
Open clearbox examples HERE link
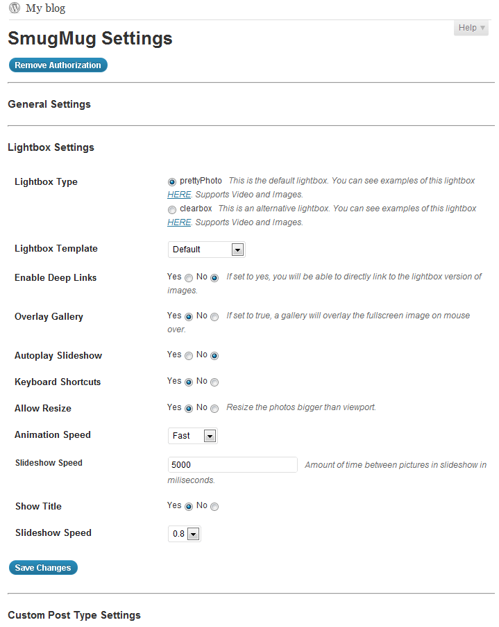pyautogui.click(x=179, y=222)
